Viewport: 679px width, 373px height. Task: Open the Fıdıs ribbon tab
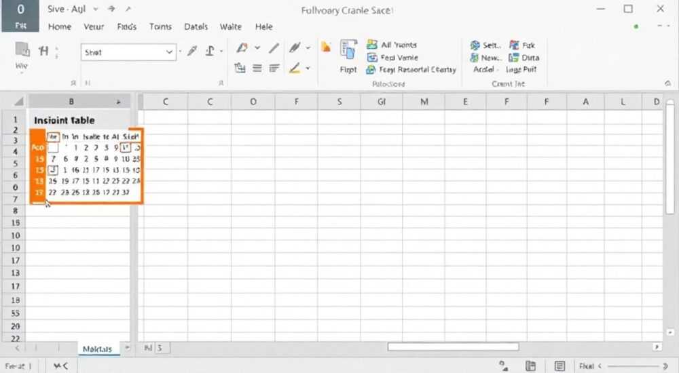pyautogui.click(x=127, y=27)
